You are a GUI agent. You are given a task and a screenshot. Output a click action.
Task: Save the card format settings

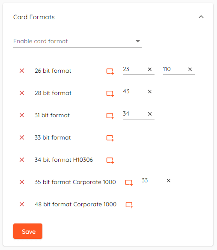pos(28,231)
